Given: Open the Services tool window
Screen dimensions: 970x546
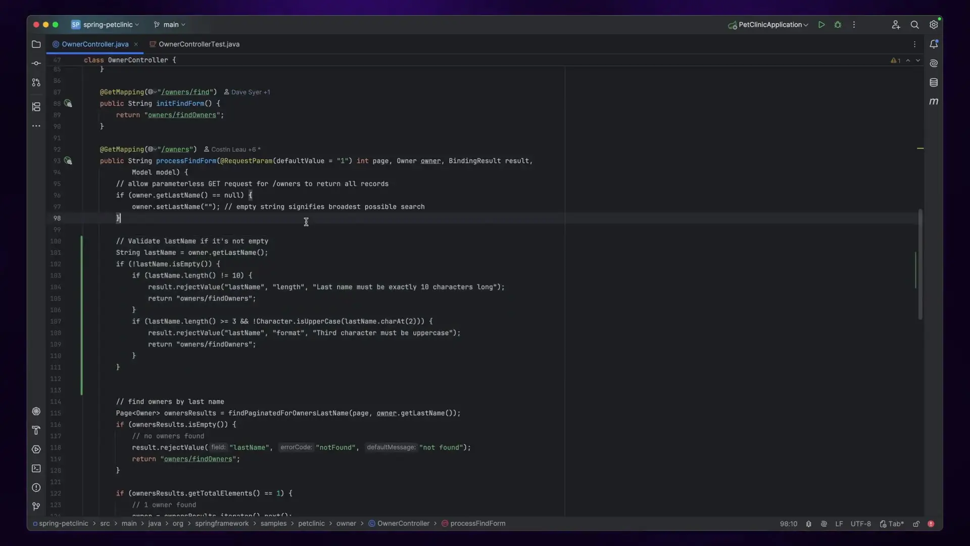Looking at the screenshot, I should (36, 449).
